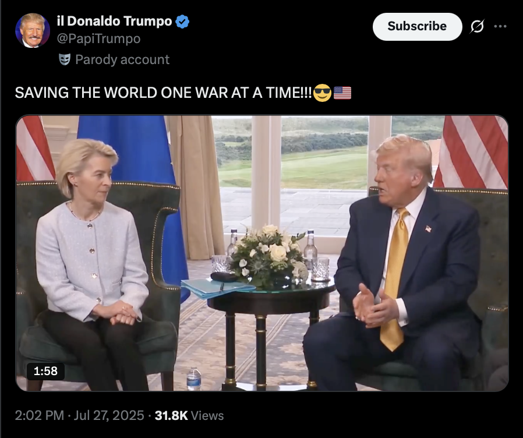The width and height of the screenshot is (523, 438).
Task: Open the 2:02 PM timestamp link
Action: (40, 415)
